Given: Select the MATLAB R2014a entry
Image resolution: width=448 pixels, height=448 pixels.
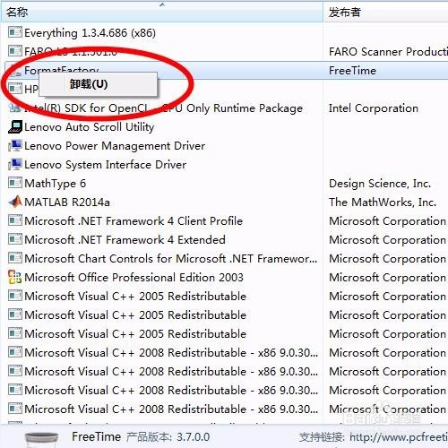Looking at the screenshot, I should [67, 202].
